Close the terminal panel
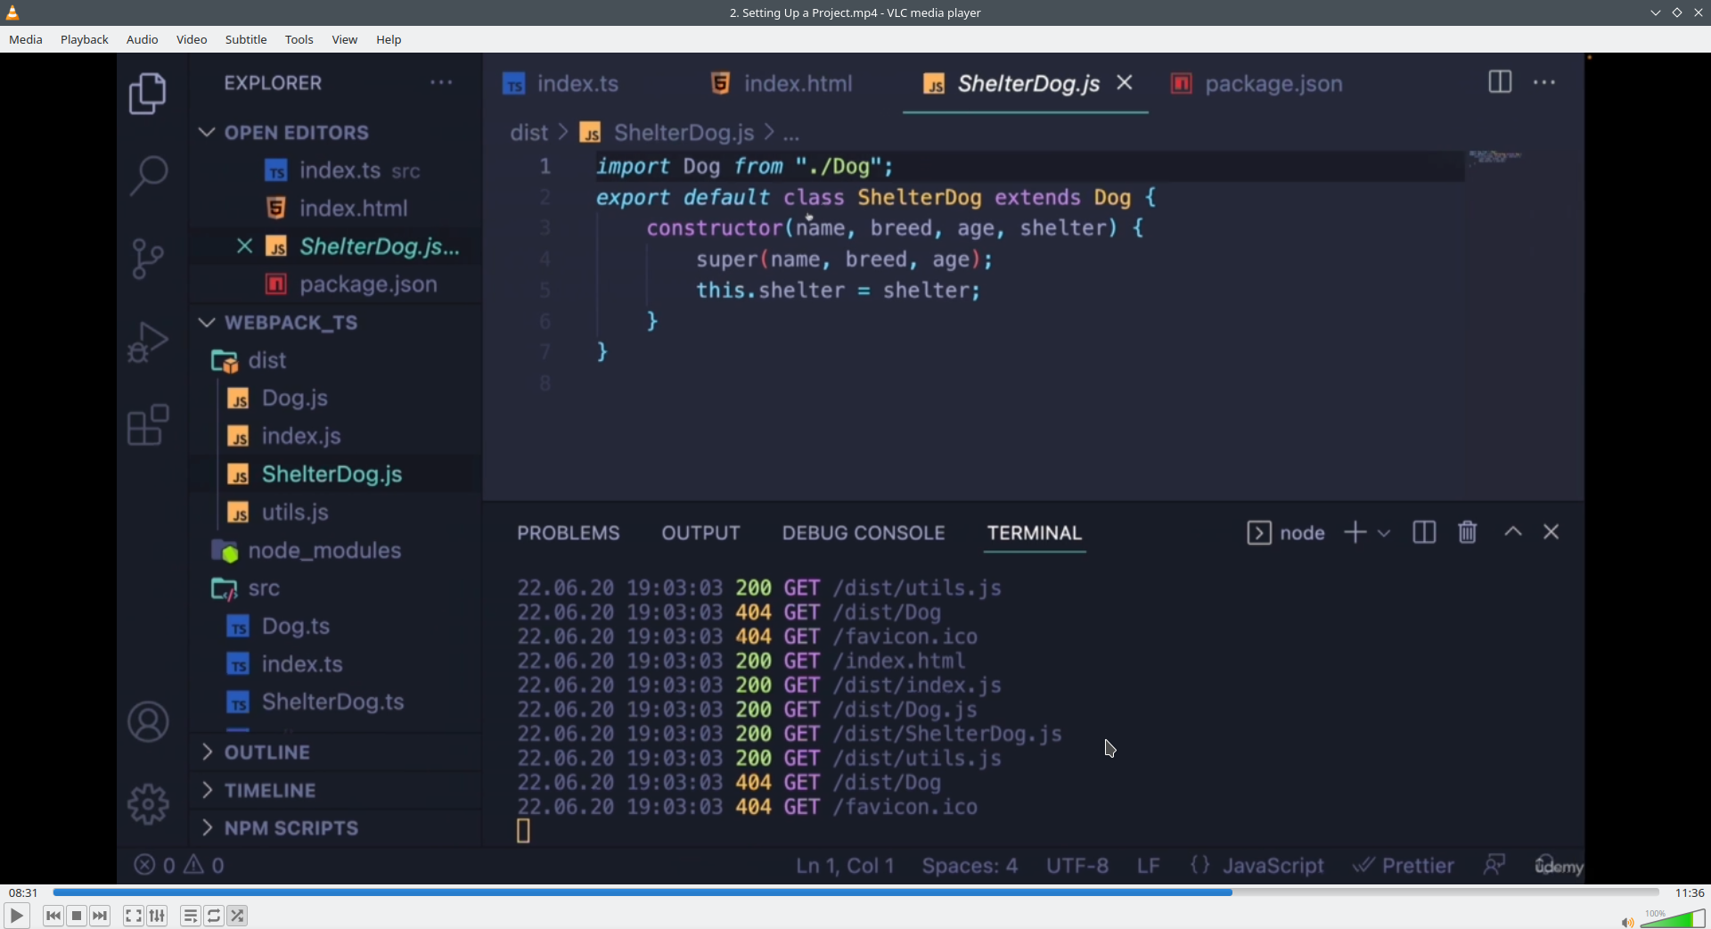The image size is (1711, 929). pos(1551,532)
